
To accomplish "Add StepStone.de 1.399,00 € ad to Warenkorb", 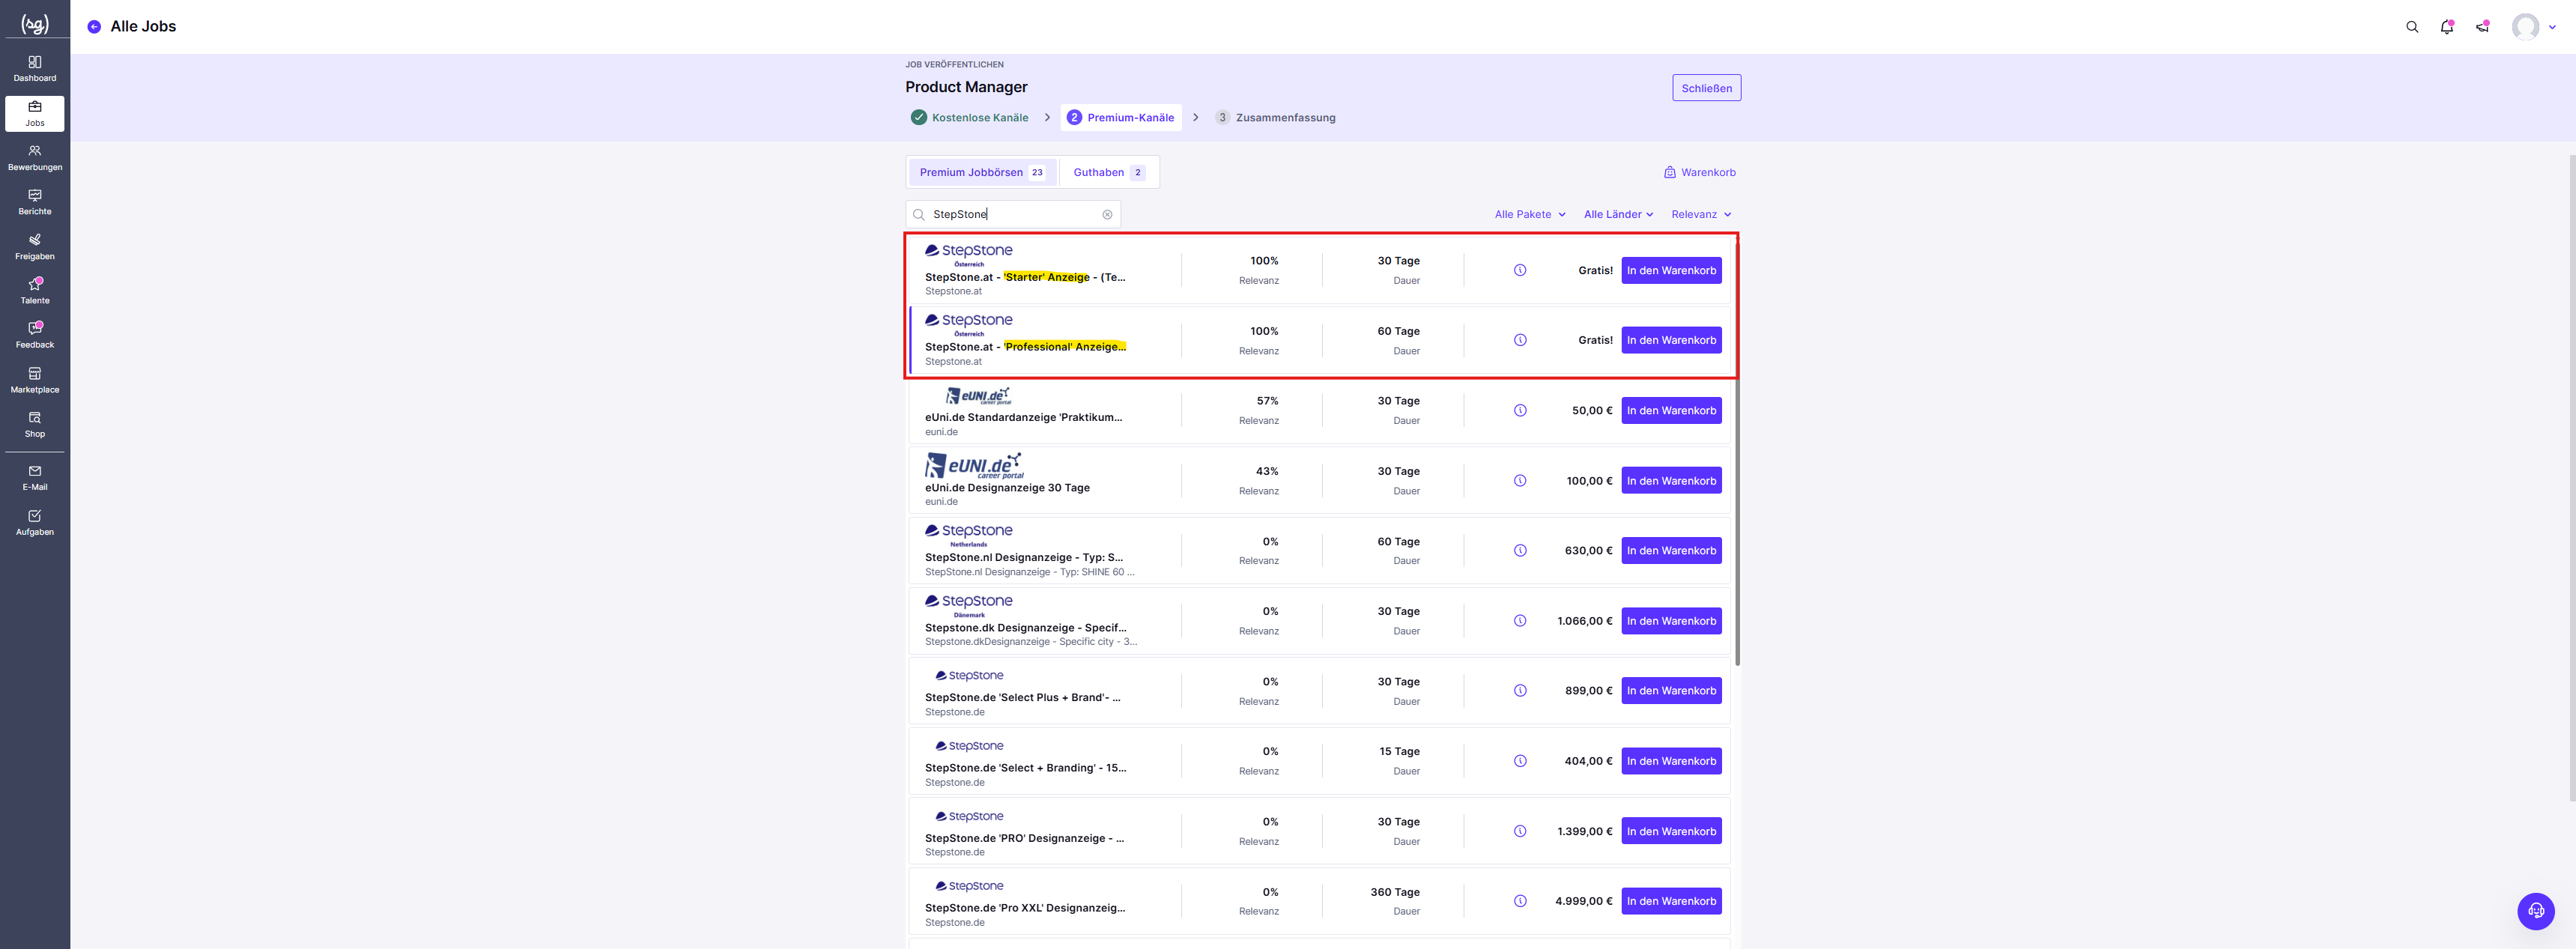I will pos(1671,831).
